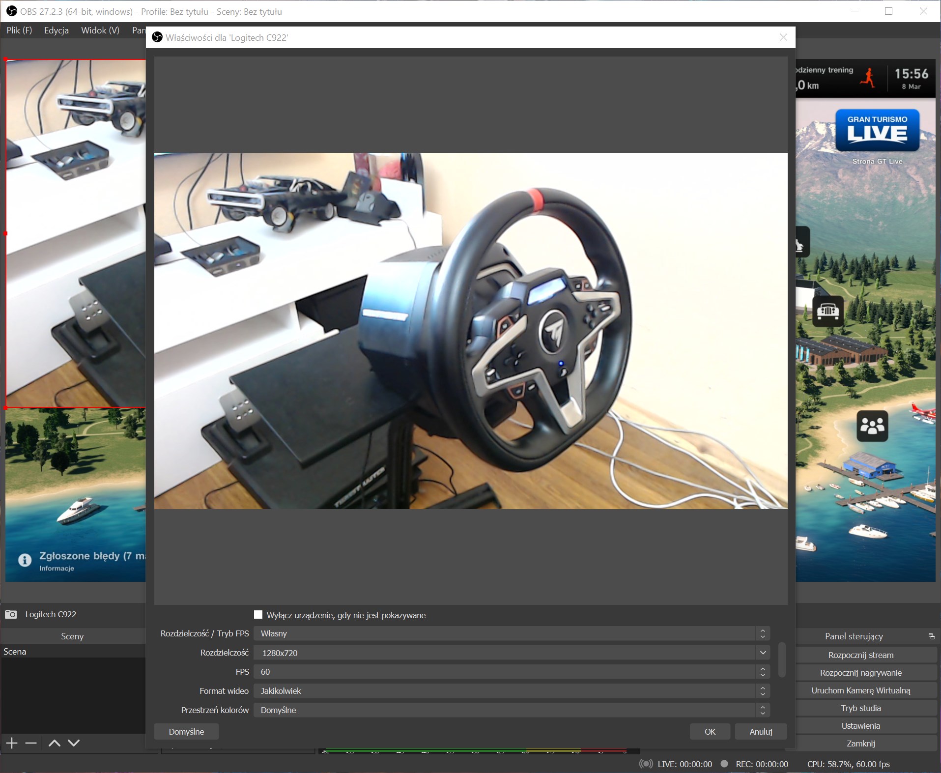Image resolution: width=941 pixels, height=773 pixels.
Task: Undock the Panel sterujący dock
Action: point(931,636)
